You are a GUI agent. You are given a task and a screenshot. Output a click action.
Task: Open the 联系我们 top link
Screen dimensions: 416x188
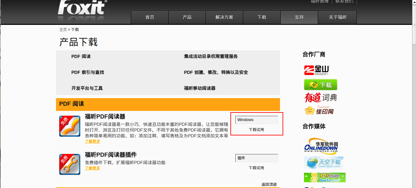[344, 2]
